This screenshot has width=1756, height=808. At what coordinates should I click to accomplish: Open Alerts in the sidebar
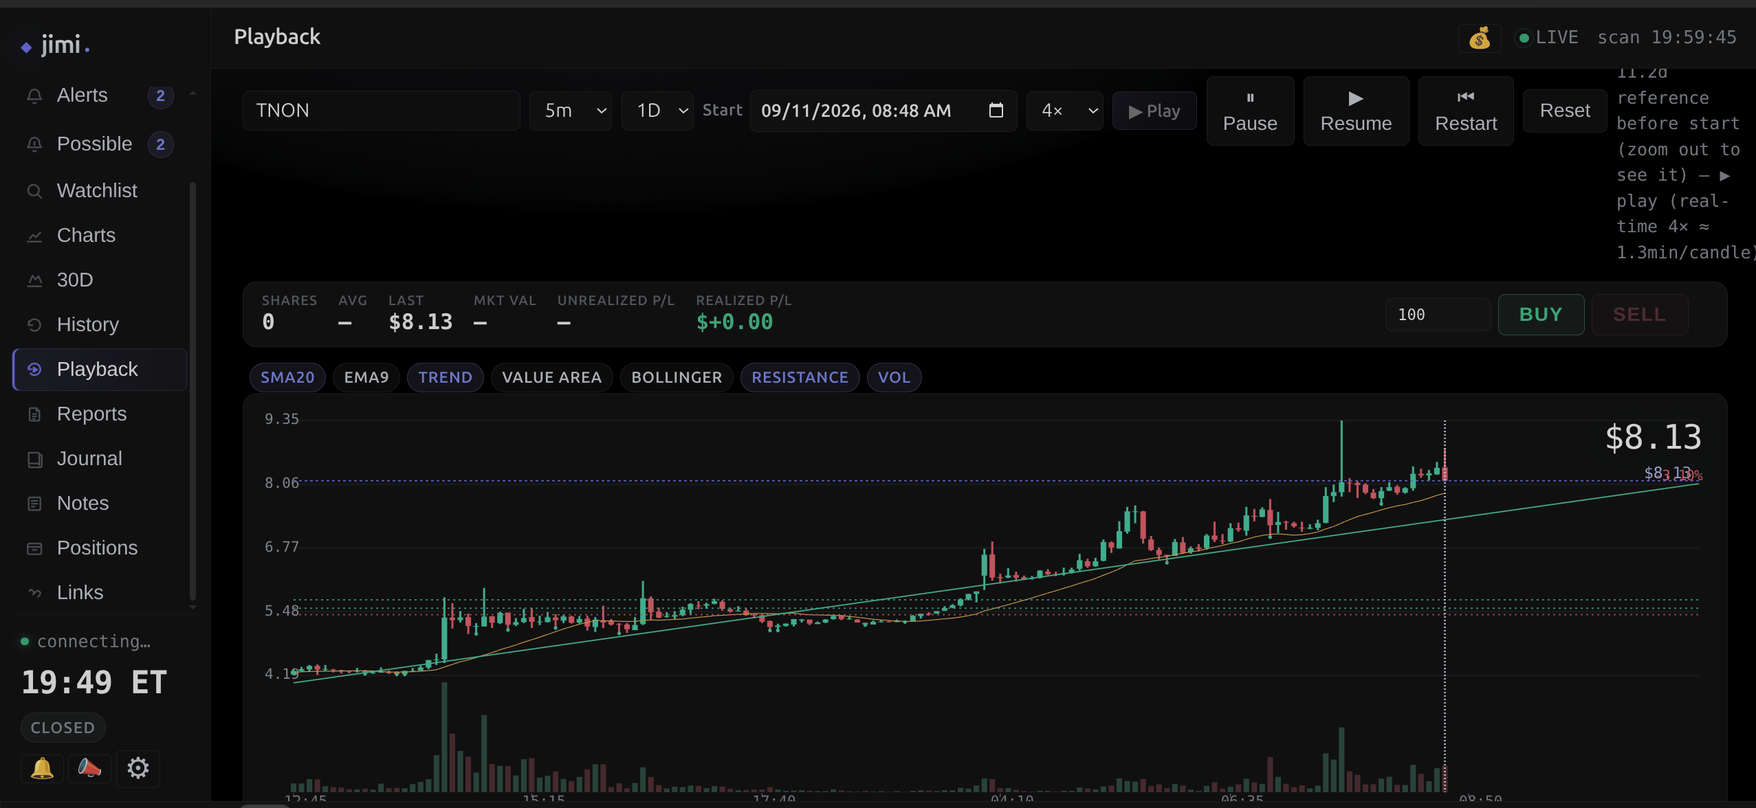pos(100,96)
